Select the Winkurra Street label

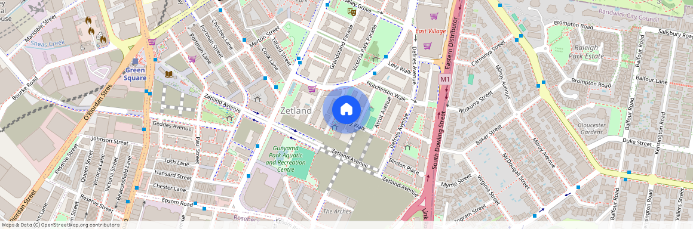point(476,102)
